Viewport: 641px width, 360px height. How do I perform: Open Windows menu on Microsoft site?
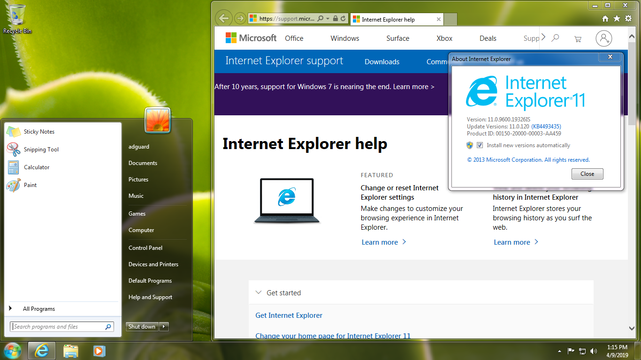(345, 38)
